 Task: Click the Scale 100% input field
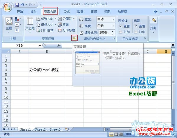pyautogui.click(x=105, y=33)
